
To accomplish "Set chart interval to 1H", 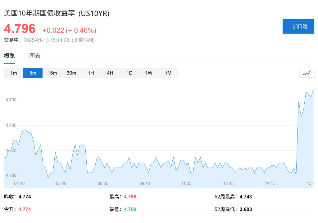I will click(x=91, y=73).
